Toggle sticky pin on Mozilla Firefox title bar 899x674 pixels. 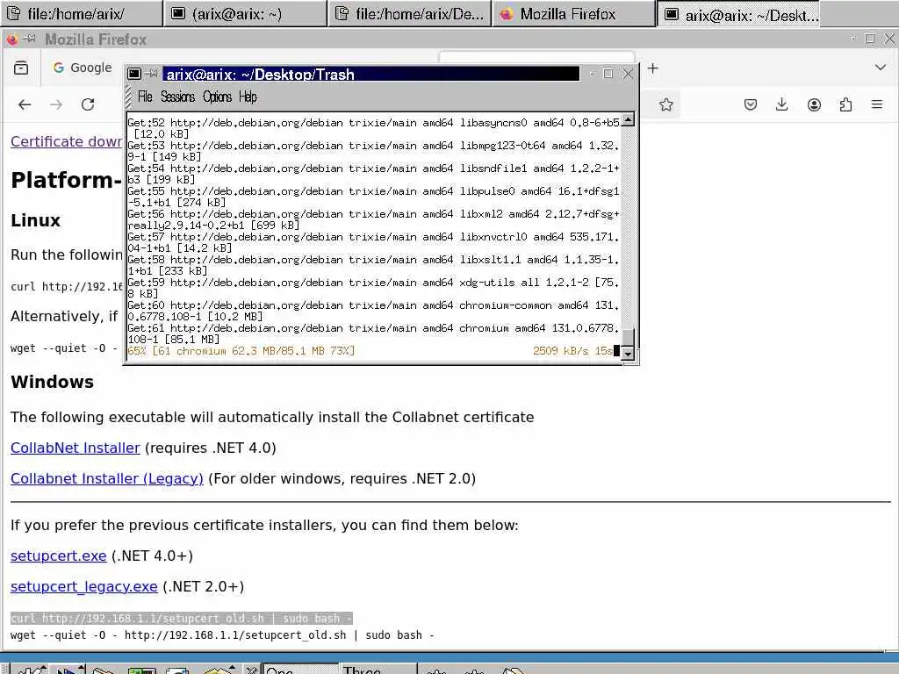click(30, 39)
